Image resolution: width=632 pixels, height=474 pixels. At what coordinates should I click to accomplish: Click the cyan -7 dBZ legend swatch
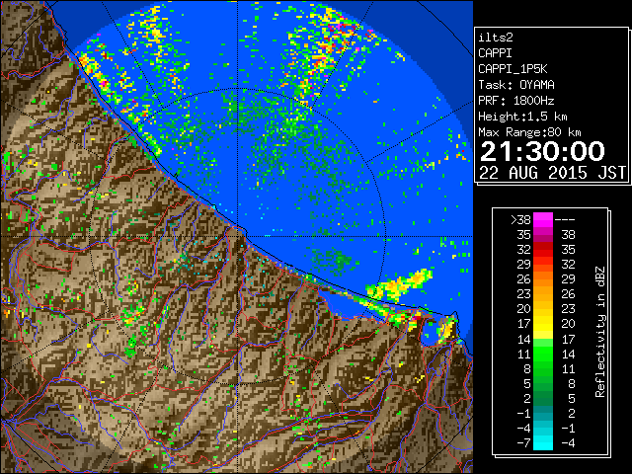click(543, 442)
